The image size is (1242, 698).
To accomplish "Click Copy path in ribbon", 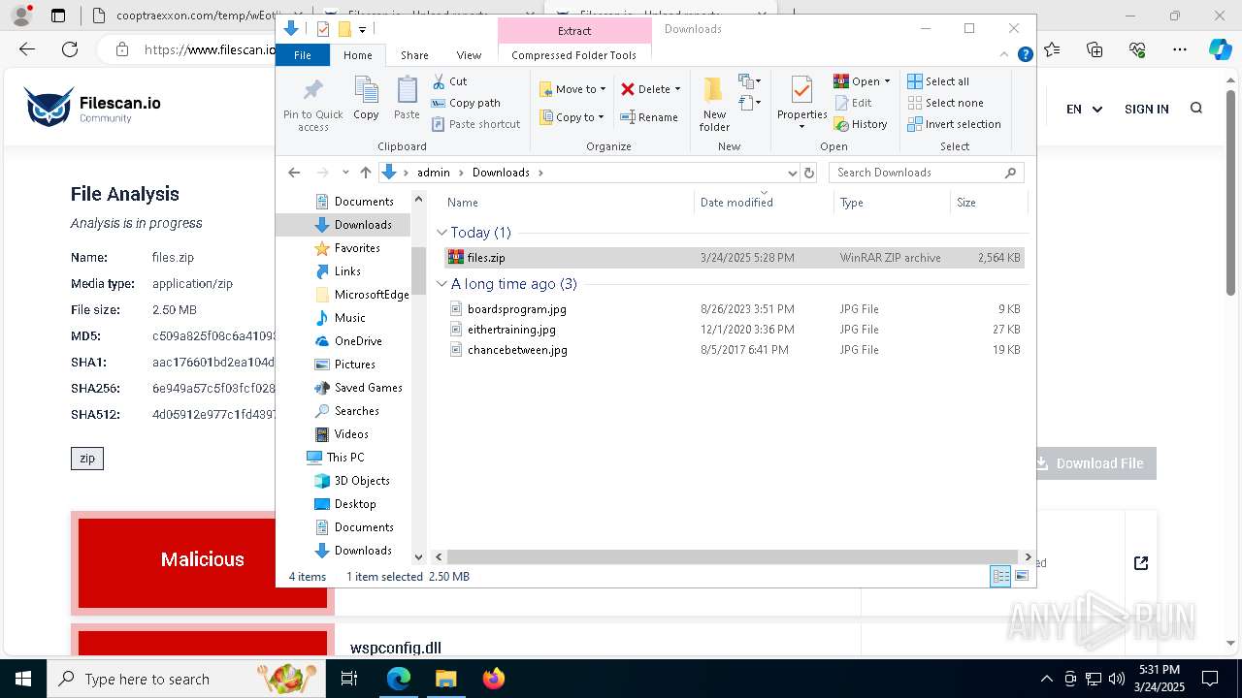I will (x=466, y=103).
